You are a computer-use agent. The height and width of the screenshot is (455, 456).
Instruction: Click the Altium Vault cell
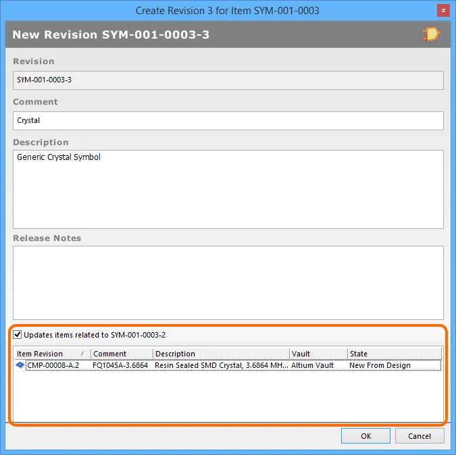click(312, 365)
